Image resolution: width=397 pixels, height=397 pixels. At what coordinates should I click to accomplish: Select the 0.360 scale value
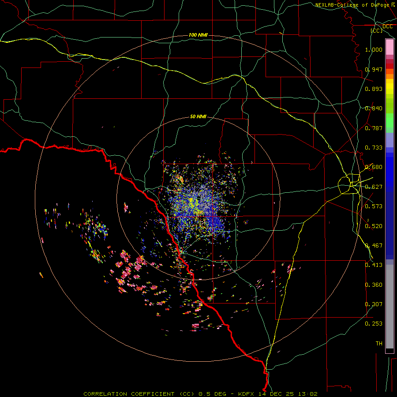point(374,285)
